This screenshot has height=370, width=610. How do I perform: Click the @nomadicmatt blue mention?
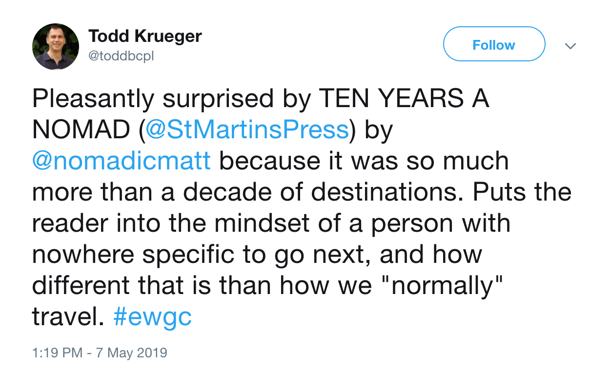tap(121, 161)
